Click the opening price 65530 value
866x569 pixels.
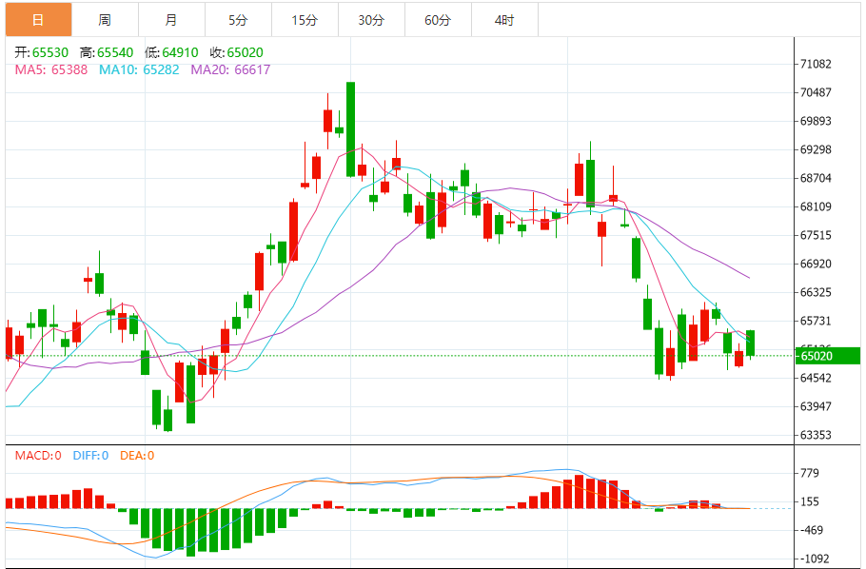[50, 52]
